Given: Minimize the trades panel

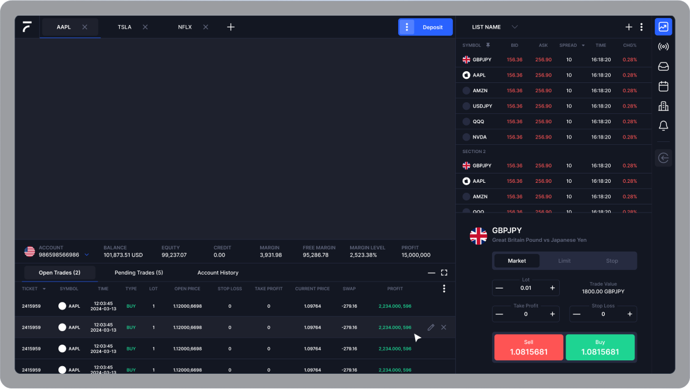Looking at the screenshot, I should [x=431, y=273].
